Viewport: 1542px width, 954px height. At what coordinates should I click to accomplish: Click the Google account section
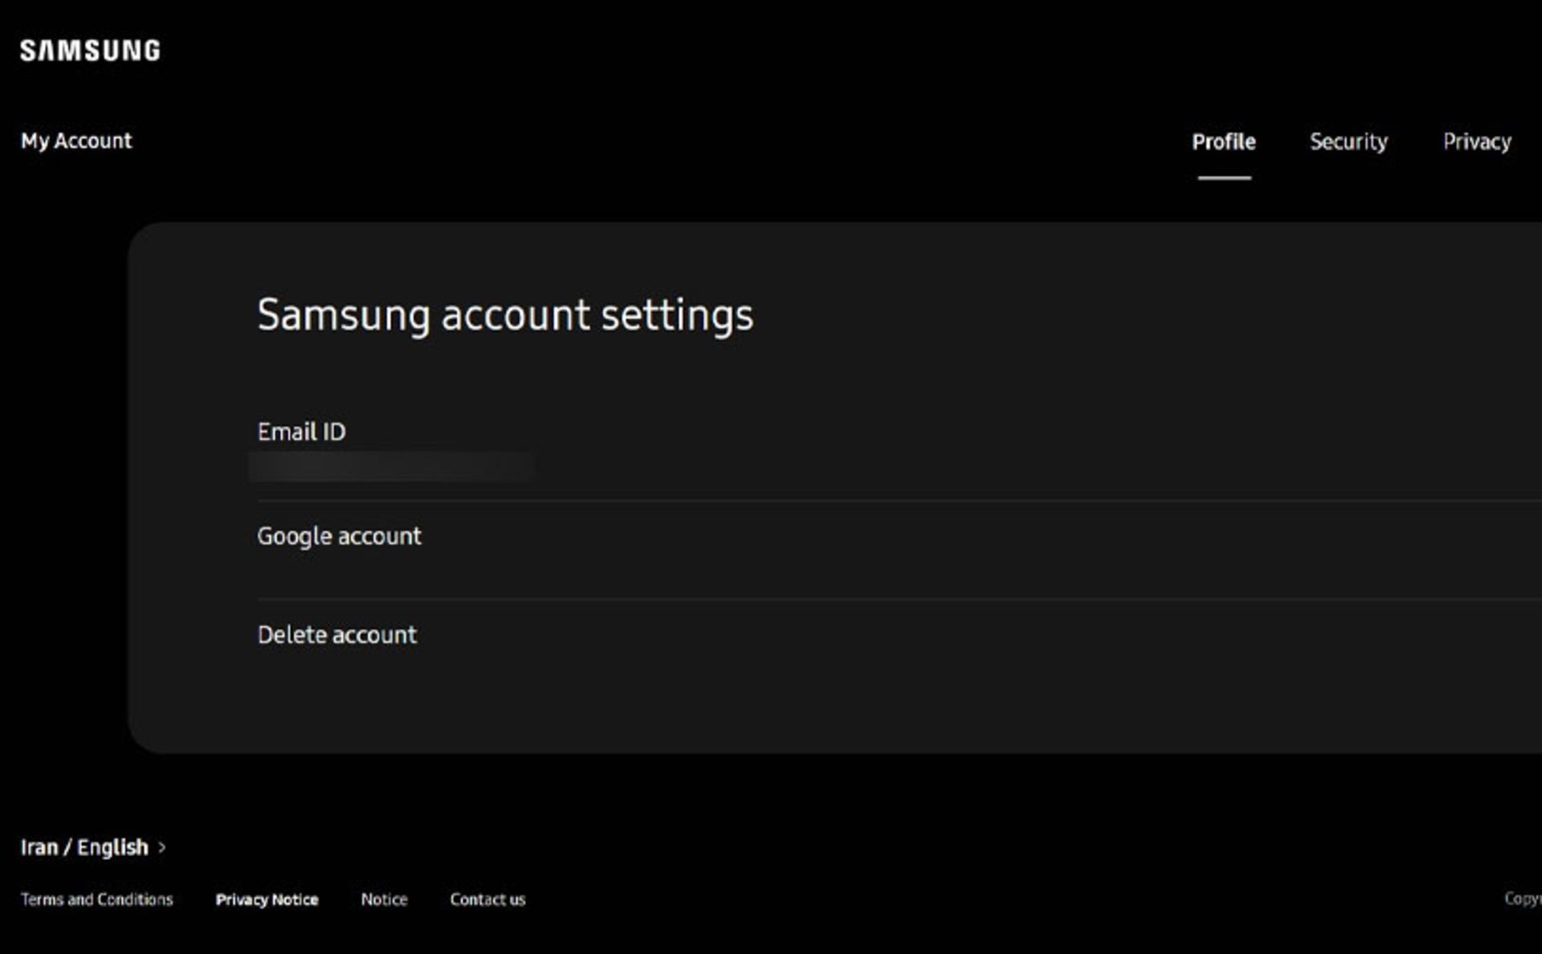[x=338, y=536]
